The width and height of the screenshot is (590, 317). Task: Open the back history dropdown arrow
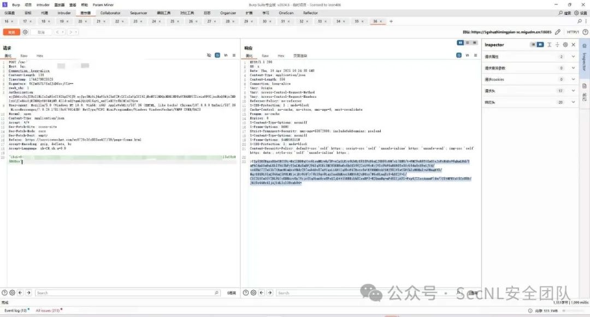63,32
